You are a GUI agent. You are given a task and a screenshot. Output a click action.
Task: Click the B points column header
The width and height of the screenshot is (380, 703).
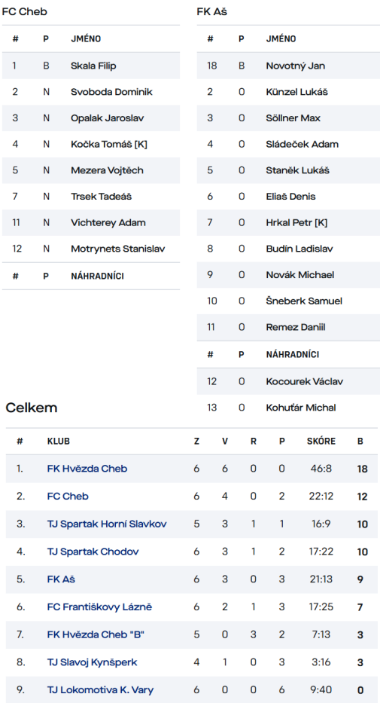360,442
